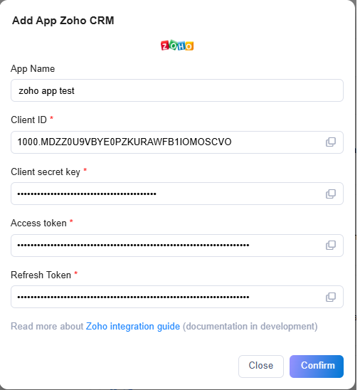Focus the App Name text field
The image size is (360, 390).
(x=177, y=90)
